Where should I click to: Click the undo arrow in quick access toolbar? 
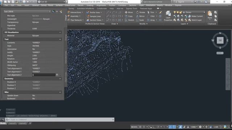tap(28, 2)
